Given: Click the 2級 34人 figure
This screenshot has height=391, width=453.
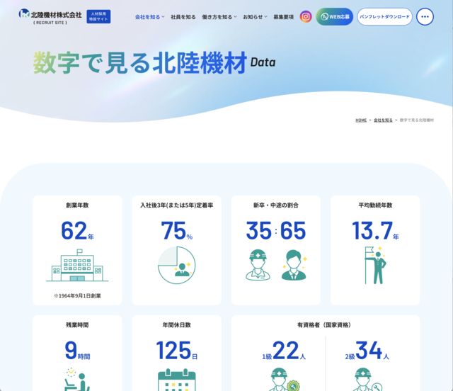Looking at the screenshot, I should (x=367, y=351).
